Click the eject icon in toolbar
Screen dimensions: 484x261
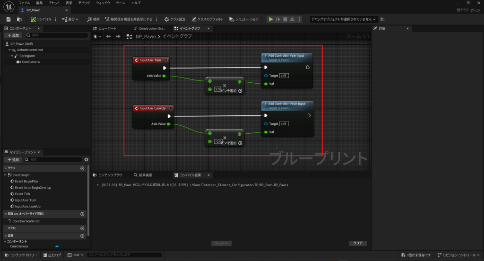pos(293,19)
